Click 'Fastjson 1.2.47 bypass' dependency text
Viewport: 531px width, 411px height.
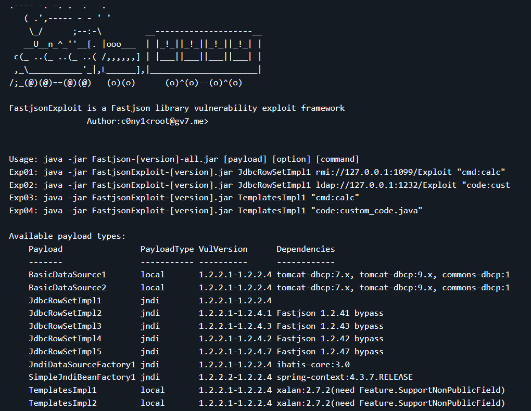coord(330,351)
